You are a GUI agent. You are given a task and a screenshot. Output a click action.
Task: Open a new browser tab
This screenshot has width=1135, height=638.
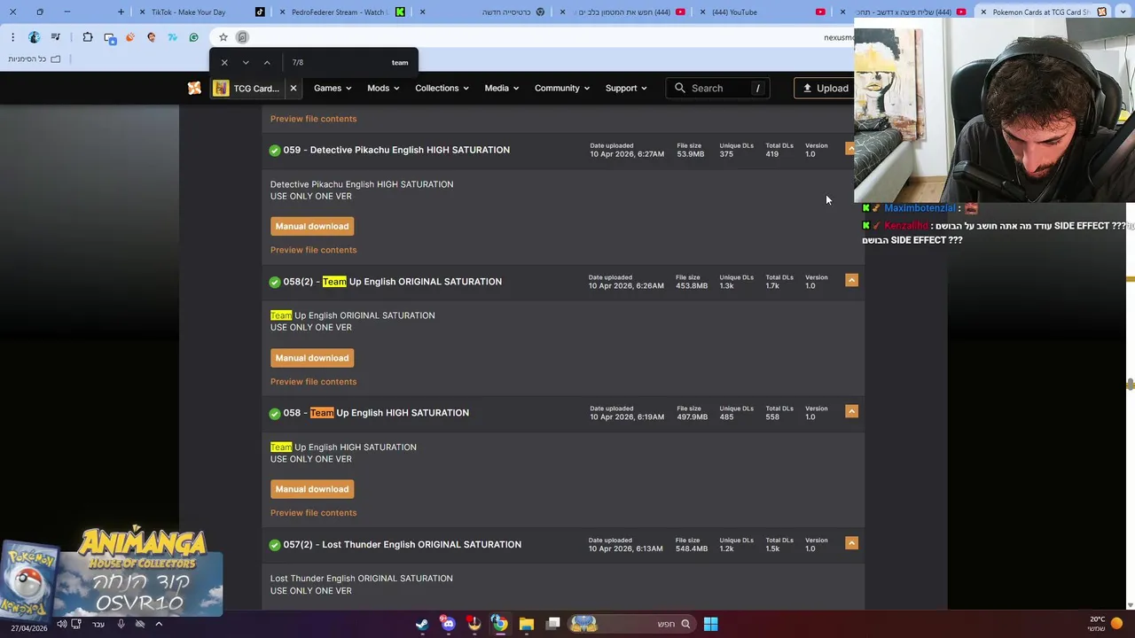tap(121, 12)
